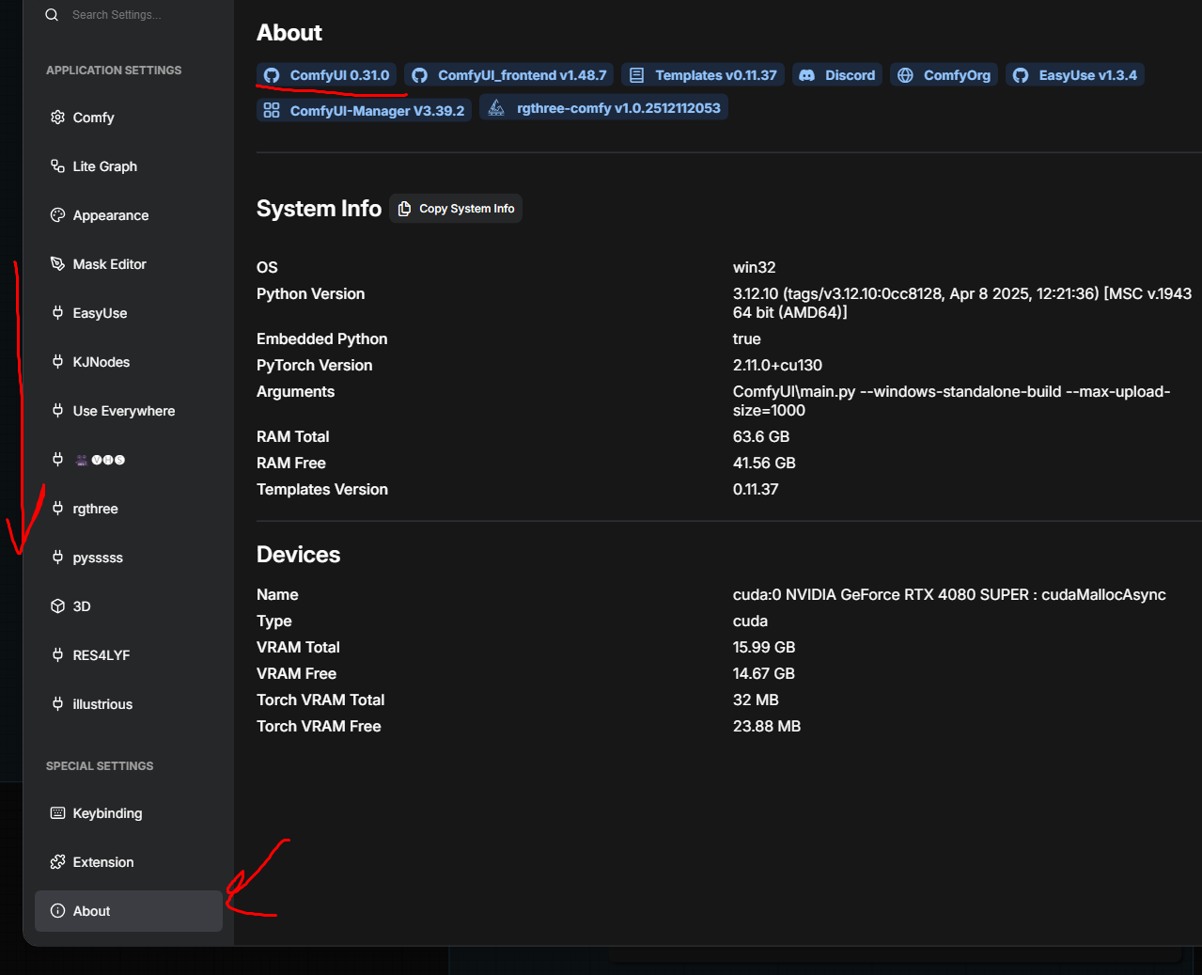The width and height of the screenshot is (1202, 975).
Task: Click the search magnifier icon in settings
Action: (52, 14)
